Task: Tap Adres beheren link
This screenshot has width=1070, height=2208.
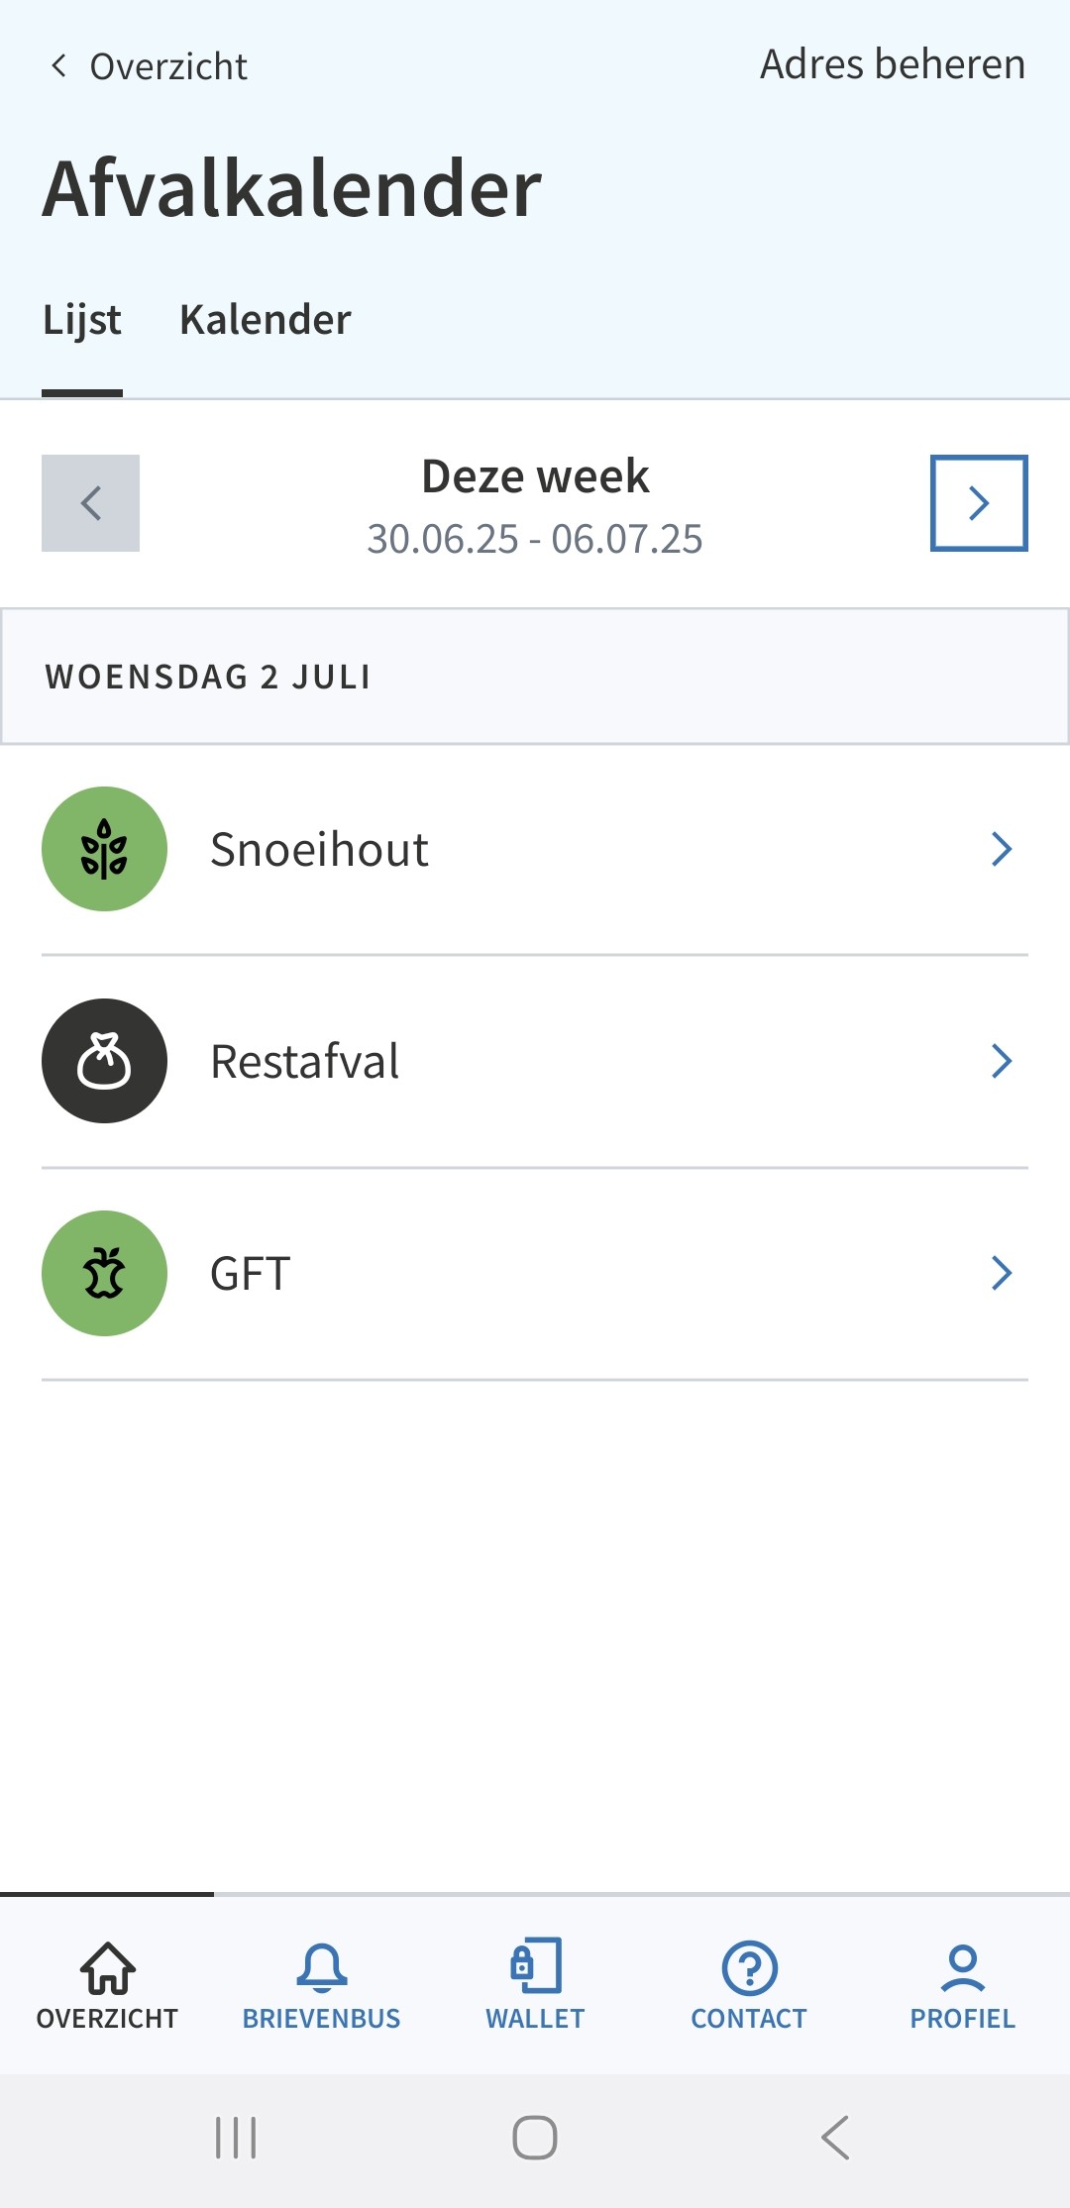Action: click(x=892, y=64)
